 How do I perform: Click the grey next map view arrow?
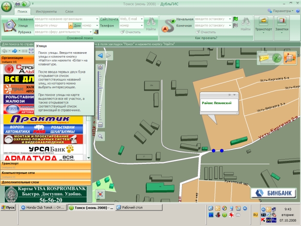[x=108, y=56]
